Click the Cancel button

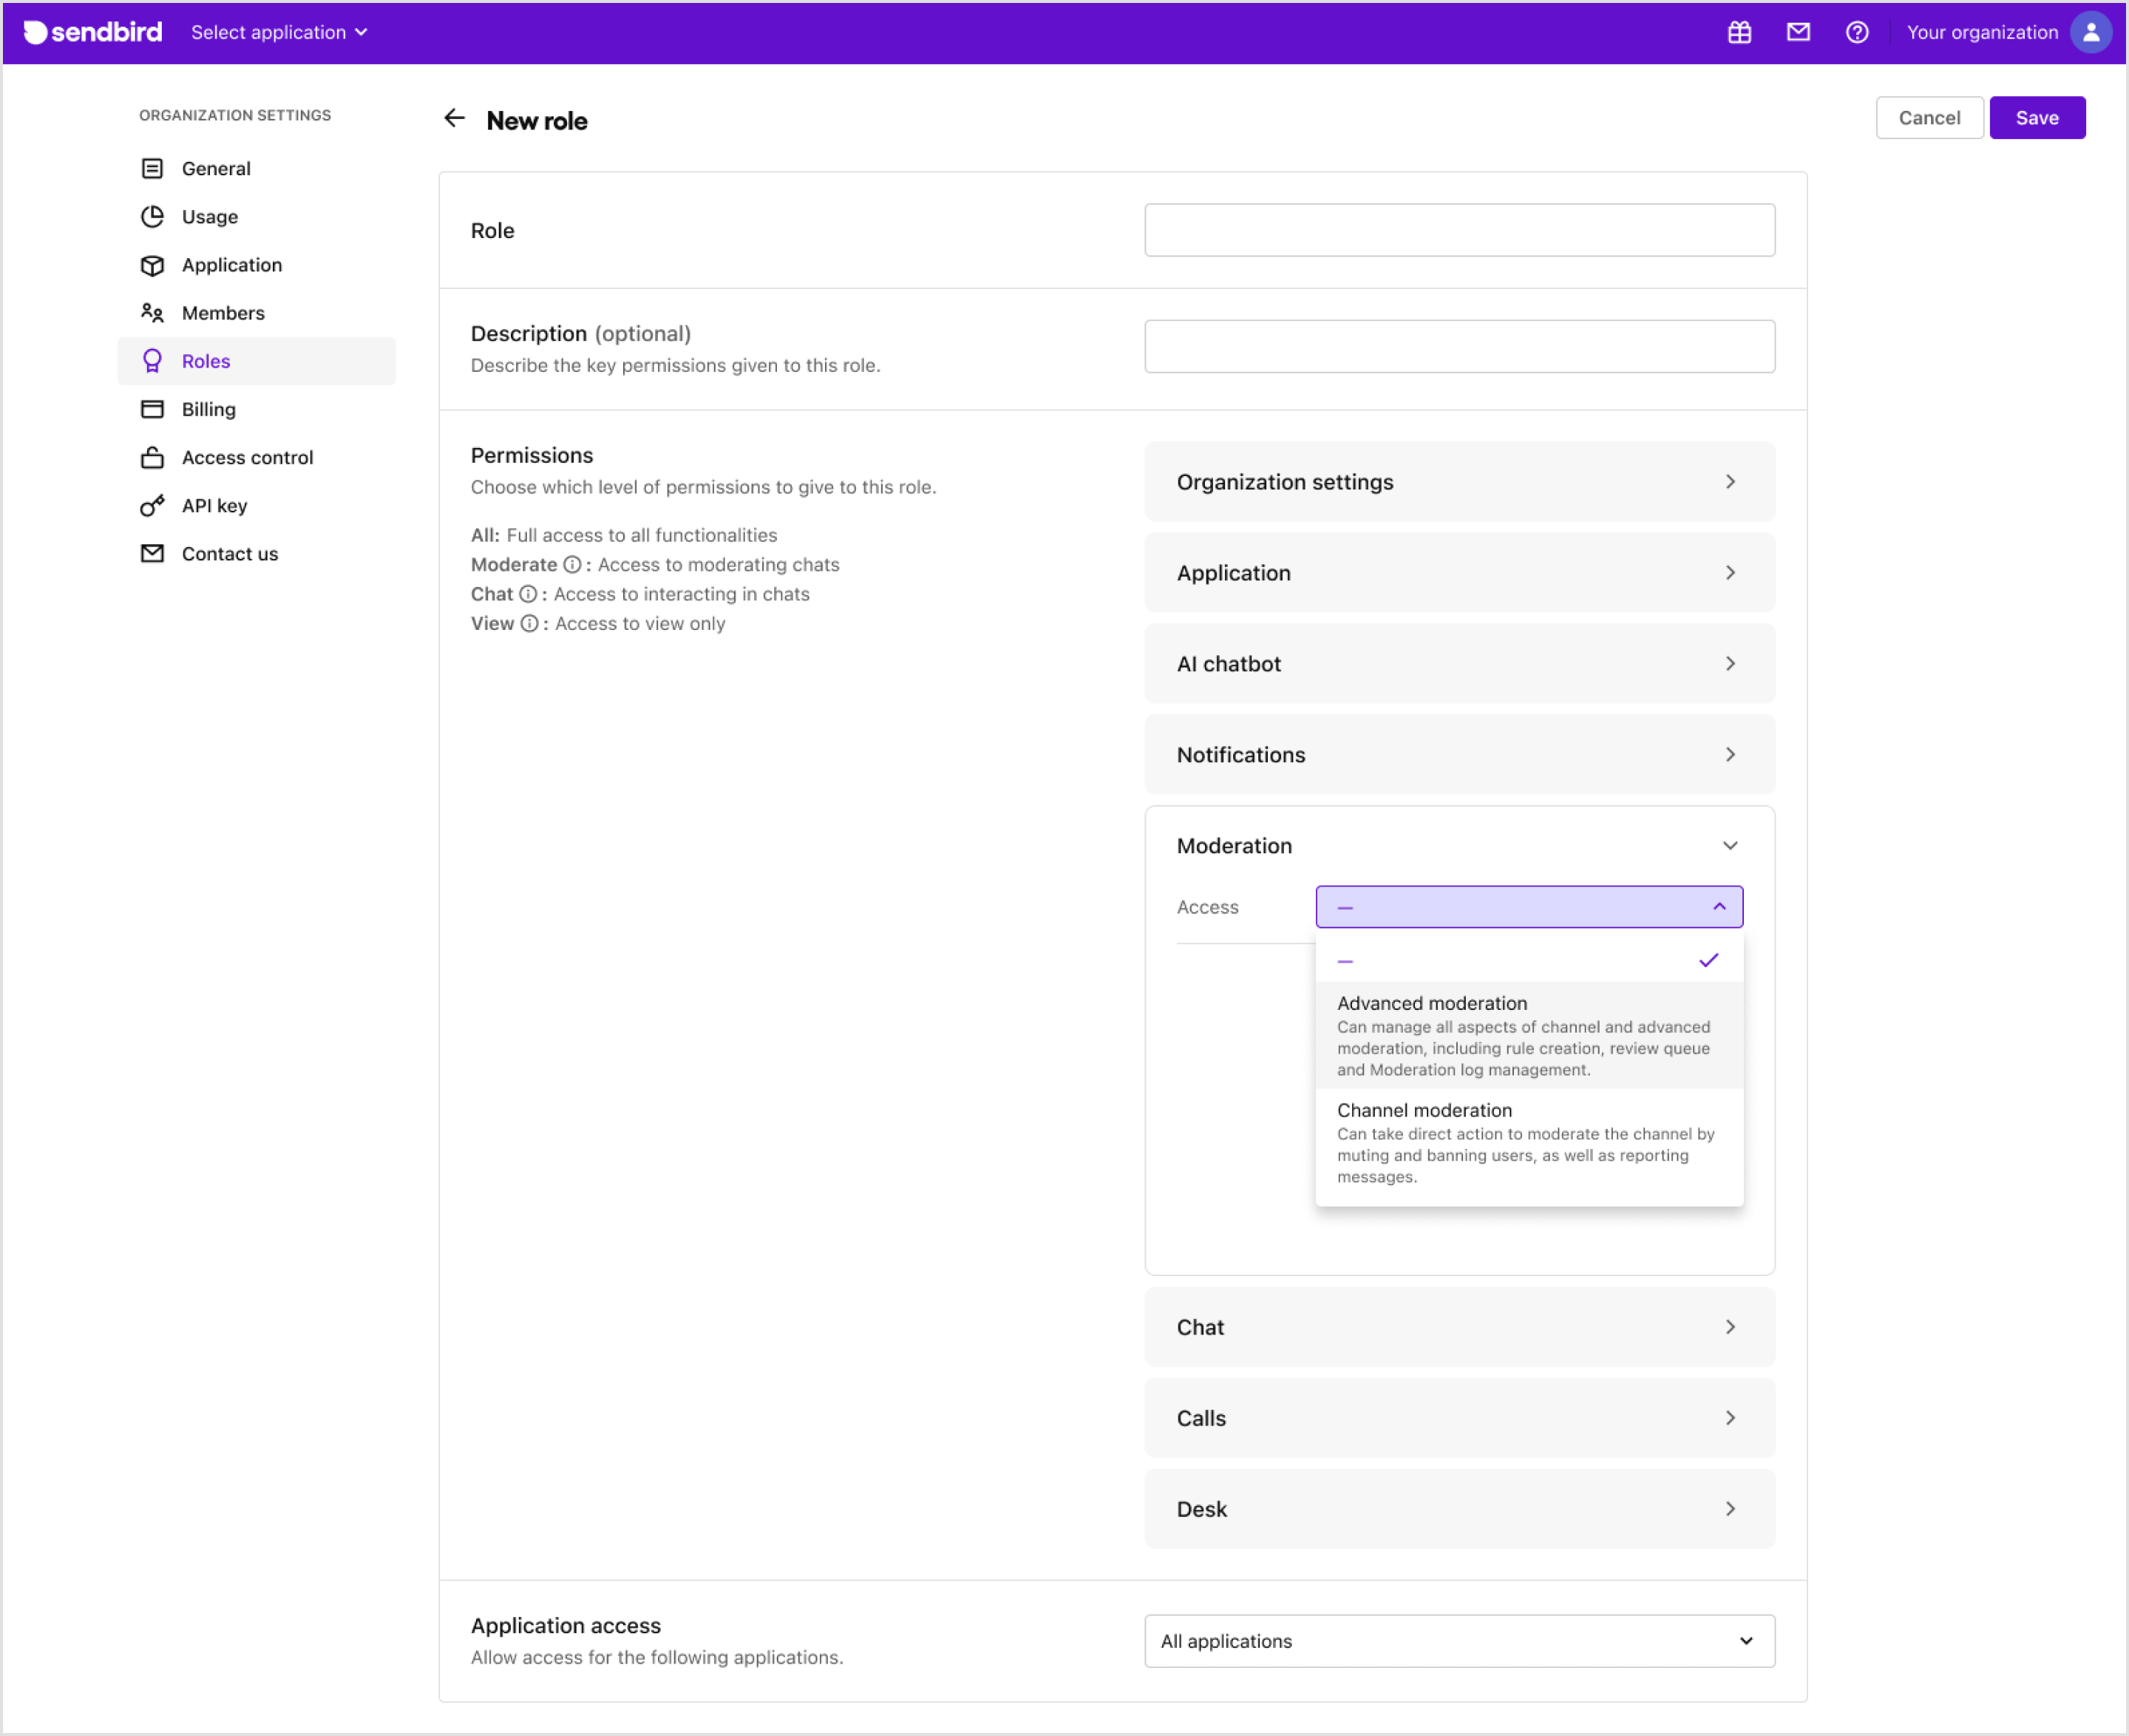pos(1929,118)
